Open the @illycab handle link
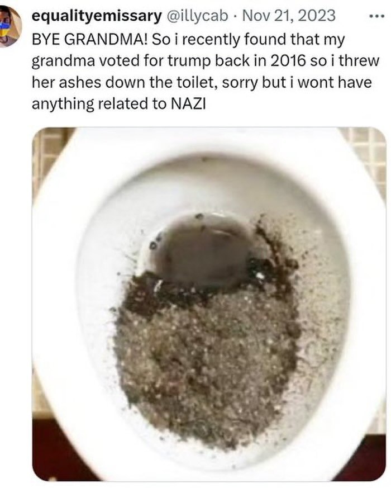The height and width of the screenshot is (488, 391). (x=198, y=16)
